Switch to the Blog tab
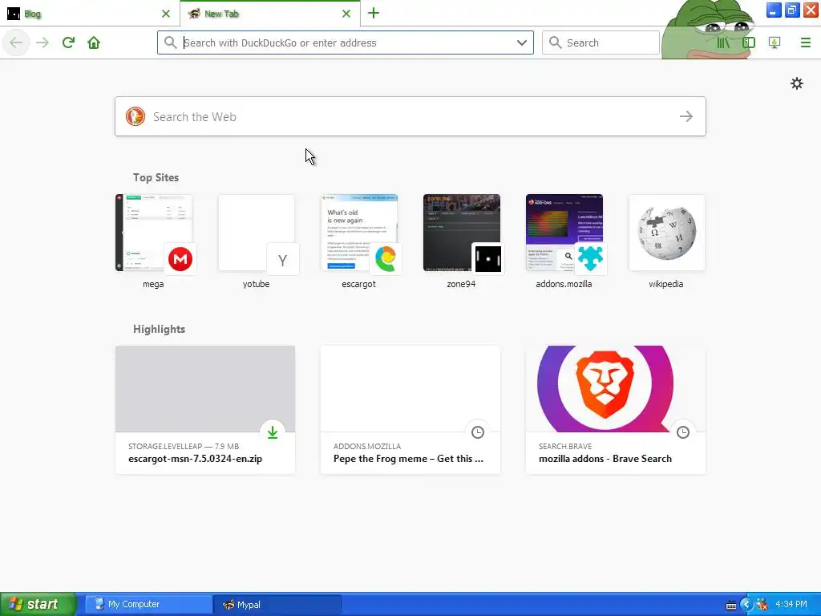The image size is (821, 616). 90,14
